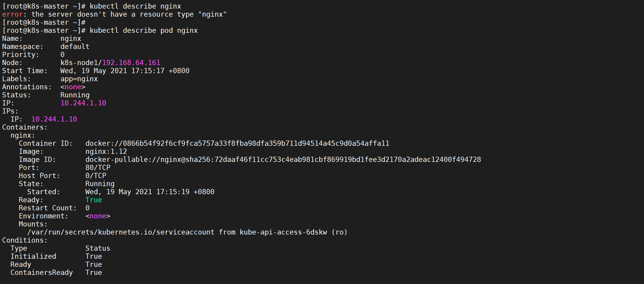Screen dimensions: 644x284
Task: Click the docker-pullable Image ID sha256 string
Action: click(x=283, y=160)
